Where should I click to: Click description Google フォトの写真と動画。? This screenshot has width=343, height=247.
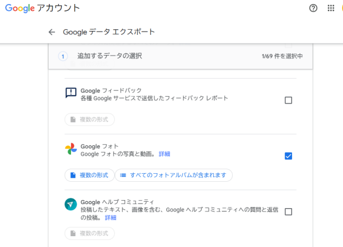tap(118, 154)
